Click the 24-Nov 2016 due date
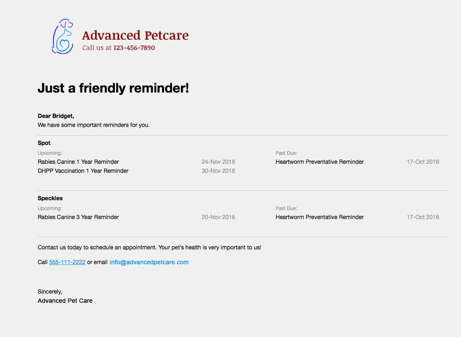461x337 pixels. pyautogui.click(x=218, y=162)
